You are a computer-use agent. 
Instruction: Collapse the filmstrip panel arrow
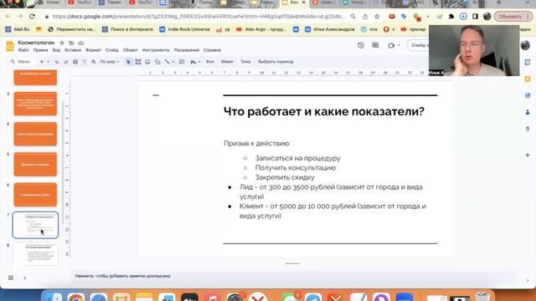[25, 278]
